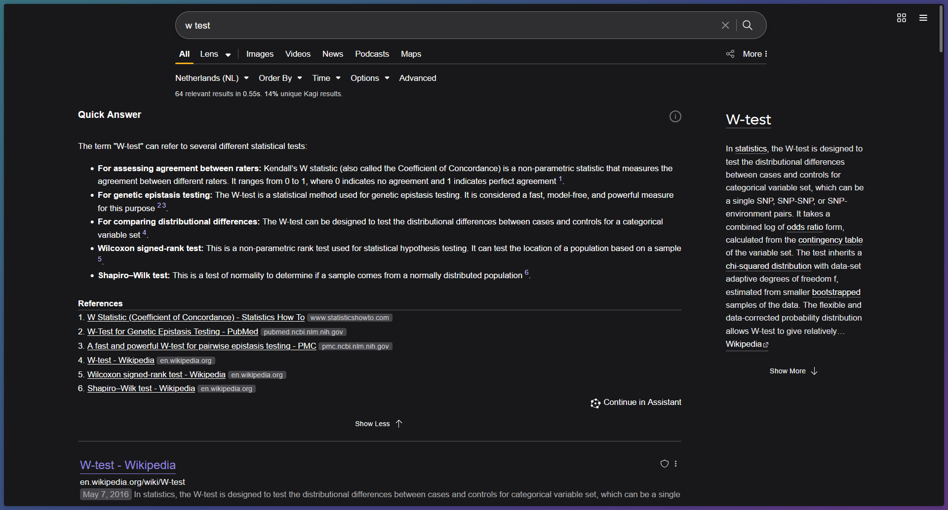Collapse Quick Answer with Show Less

[378, 424]
